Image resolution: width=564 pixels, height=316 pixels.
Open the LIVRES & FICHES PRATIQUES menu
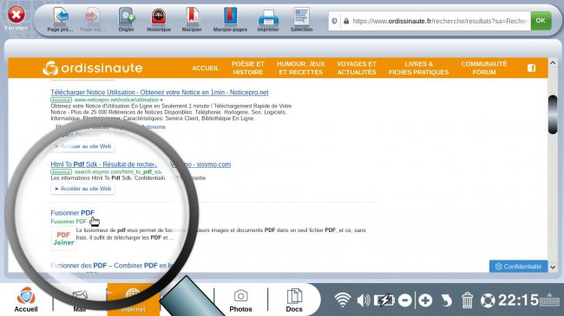coord(419,68)
